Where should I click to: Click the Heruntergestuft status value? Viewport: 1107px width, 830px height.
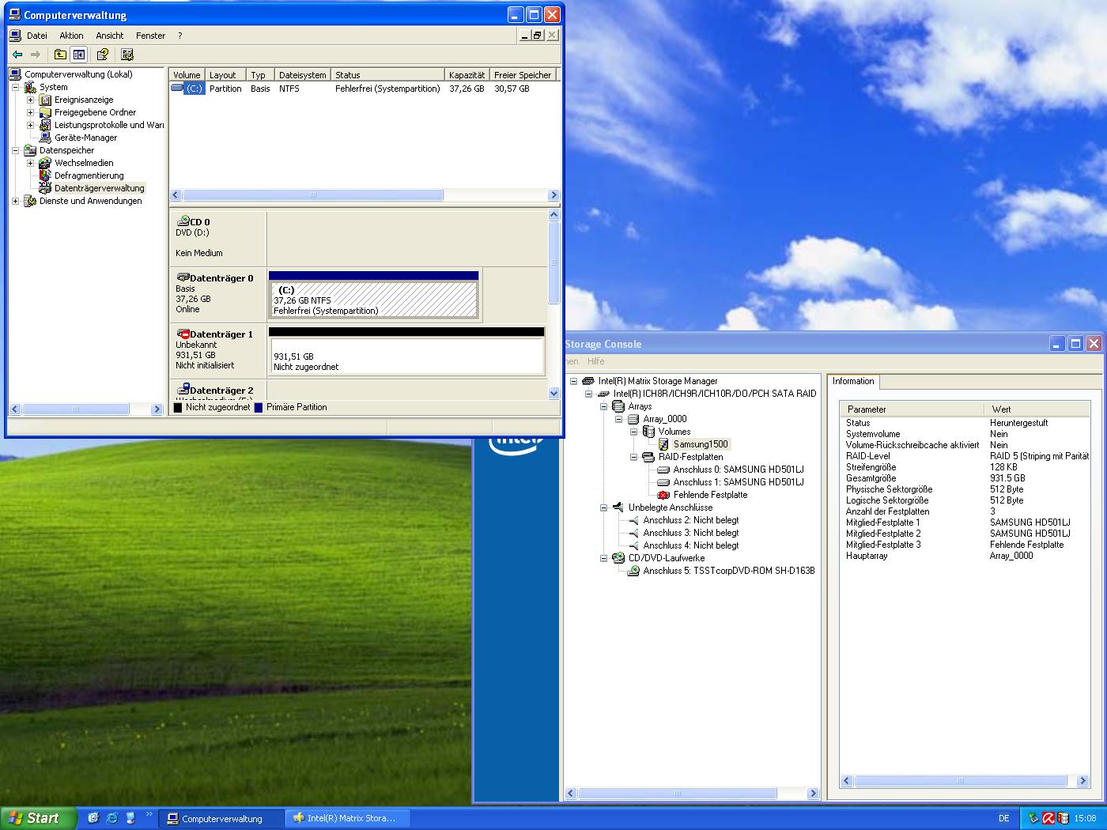pos(1018,423)
